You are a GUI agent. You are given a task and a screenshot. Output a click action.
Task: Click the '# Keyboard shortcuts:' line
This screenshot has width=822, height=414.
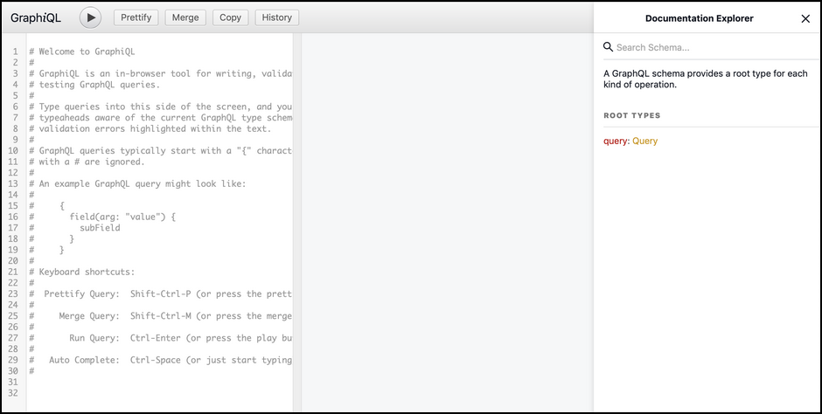point(82,272)
